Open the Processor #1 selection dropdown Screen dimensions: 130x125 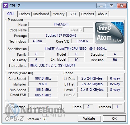pos(45,107)
